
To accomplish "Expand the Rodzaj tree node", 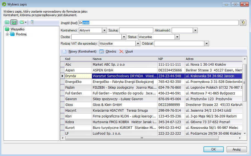I will click(x=7, y=34).
